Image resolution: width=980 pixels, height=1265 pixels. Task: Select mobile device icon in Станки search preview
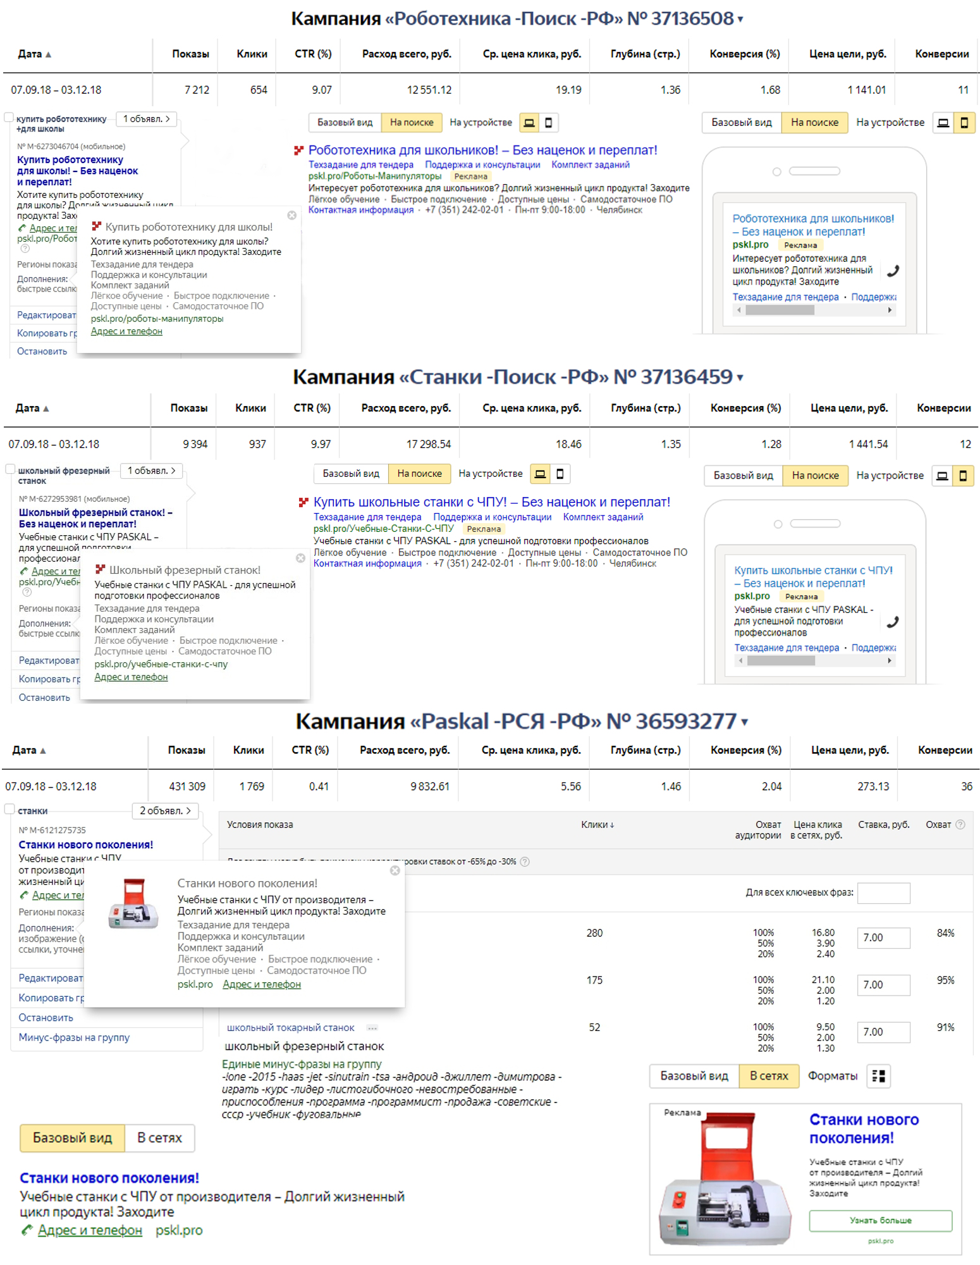[x=560, y=474]
